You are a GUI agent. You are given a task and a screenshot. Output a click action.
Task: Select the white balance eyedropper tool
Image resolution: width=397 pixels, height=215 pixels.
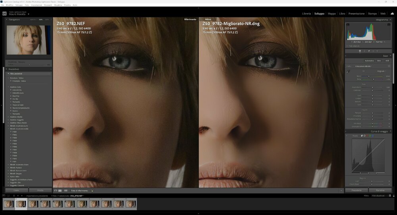point(348,72)
